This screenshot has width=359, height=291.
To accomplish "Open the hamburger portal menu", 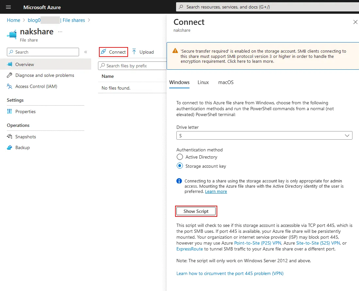I will click(x=8, y=7).
